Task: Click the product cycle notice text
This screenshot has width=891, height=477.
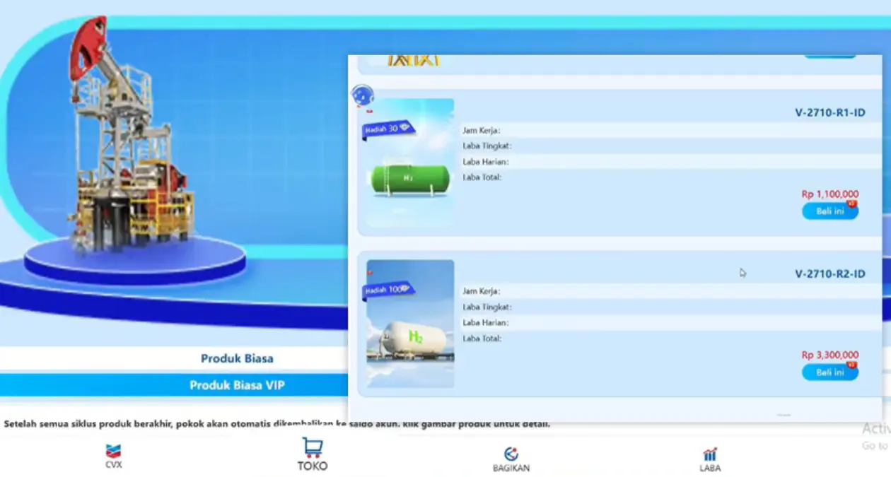Action: point(276,424)
